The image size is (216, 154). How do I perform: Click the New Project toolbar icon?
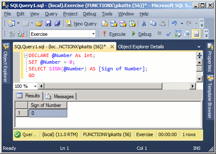(x=11, y=23)
